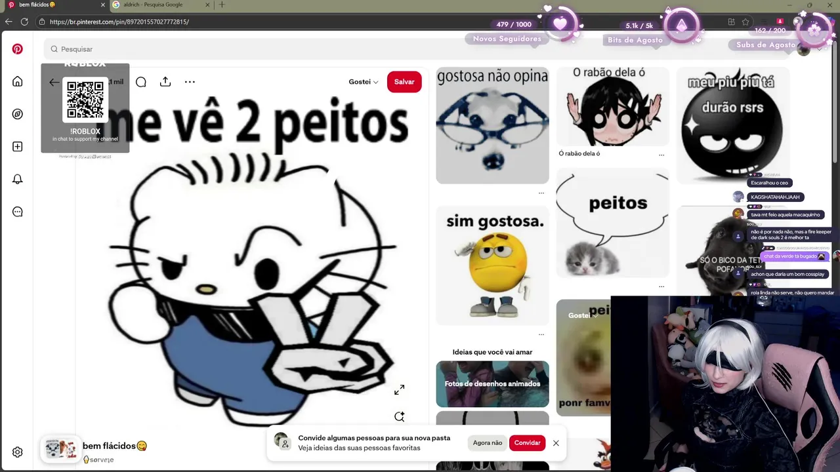The image size is (840, 472).
Task: Open the Gostei board dropdown
Action: (x=364, y=82)
